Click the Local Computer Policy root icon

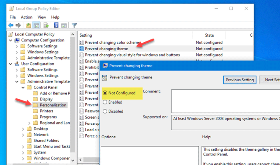[11, 34]
